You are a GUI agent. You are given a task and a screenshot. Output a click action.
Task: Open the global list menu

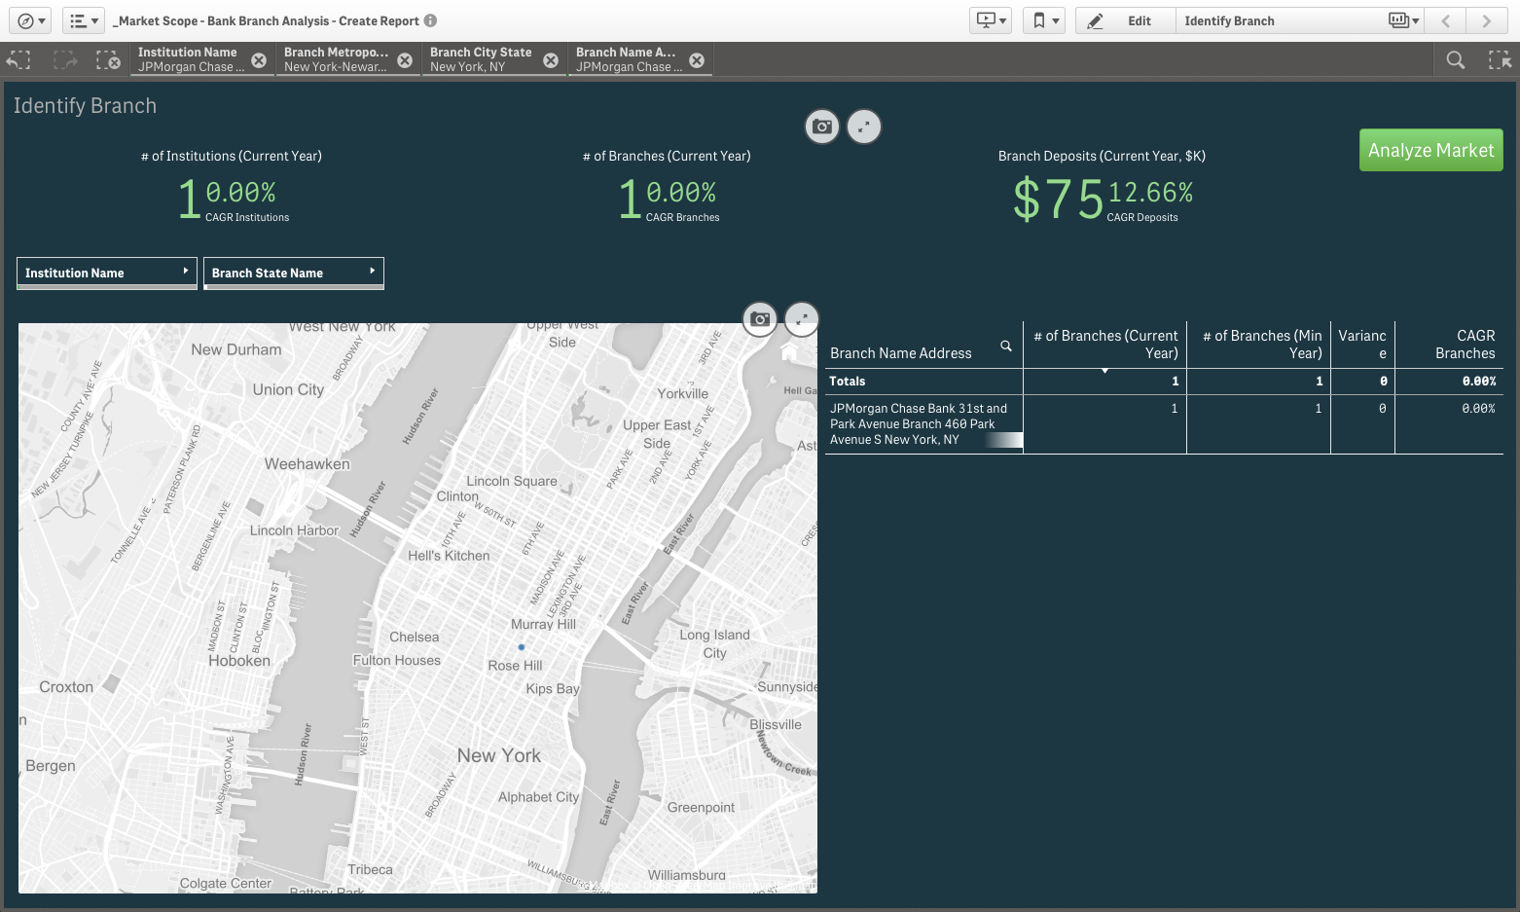(84, 20)
